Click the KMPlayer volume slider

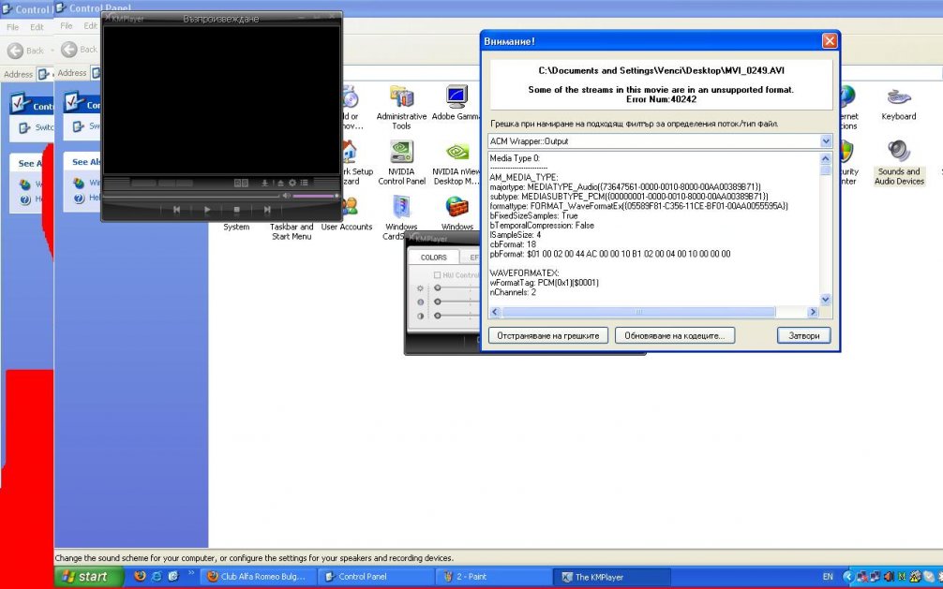click(314, 196)
